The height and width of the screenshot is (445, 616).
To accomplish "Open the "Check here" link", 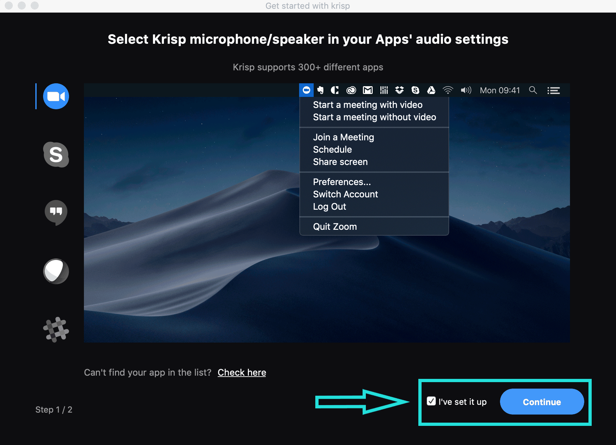I will pyautogui.click(x=242, y=372).
